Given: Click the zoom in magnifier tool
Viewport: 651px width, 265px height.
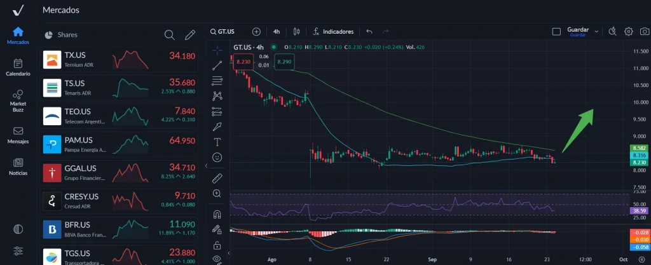Looking at the screenshot, I should pyautogui.click(x=217, y=193).
